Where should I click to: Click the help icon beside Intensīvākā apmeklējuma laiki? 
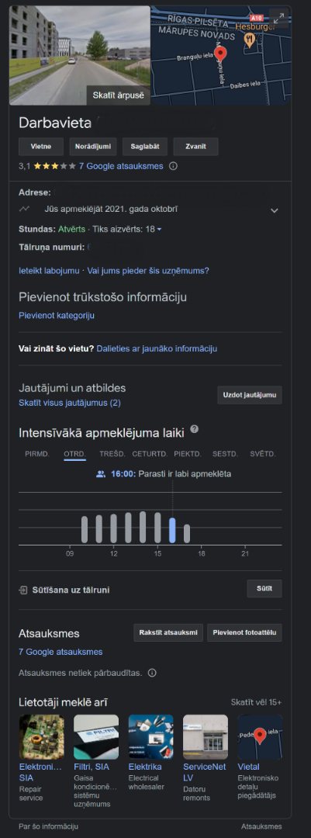point(195,429)
